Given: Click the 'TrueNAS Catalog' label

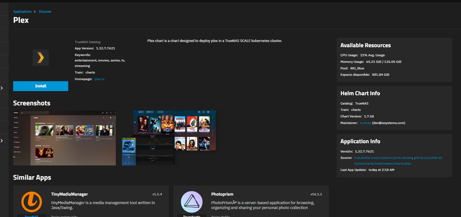Looking at the screenshot, I should [x=87, y=42].
